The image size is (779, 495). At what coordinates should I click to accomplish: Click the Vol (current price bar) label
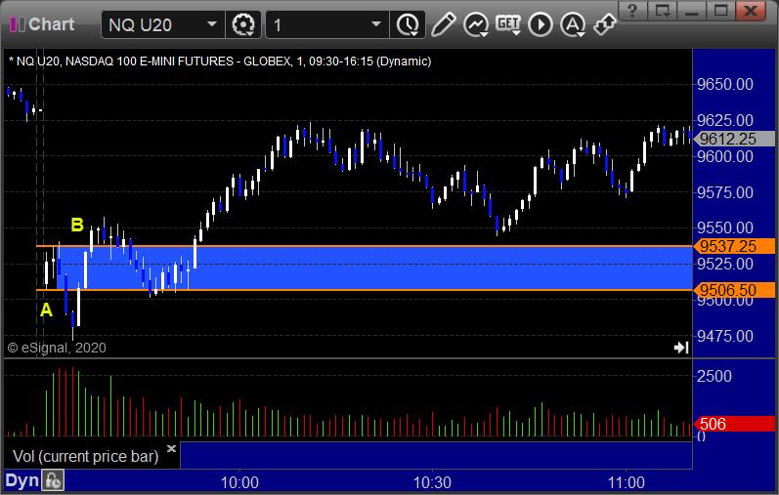pos(85,456)
